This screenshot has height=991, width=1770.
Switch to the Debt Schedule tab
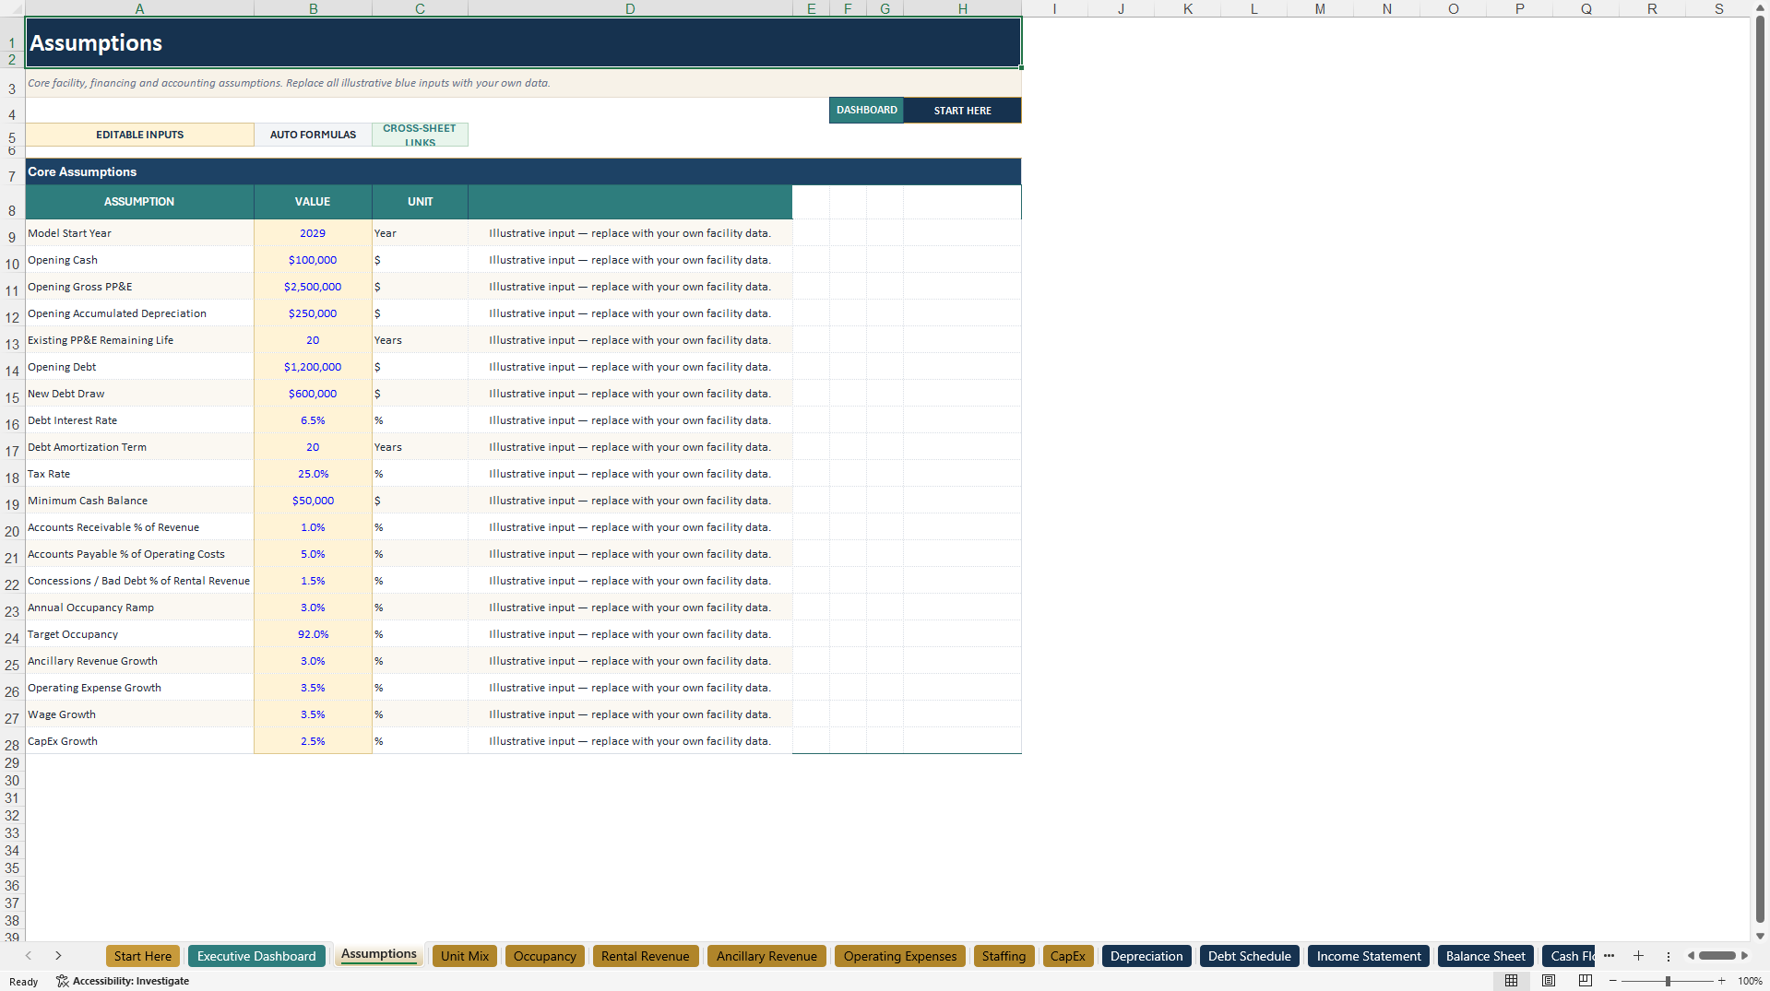[x=1250, y=956]
